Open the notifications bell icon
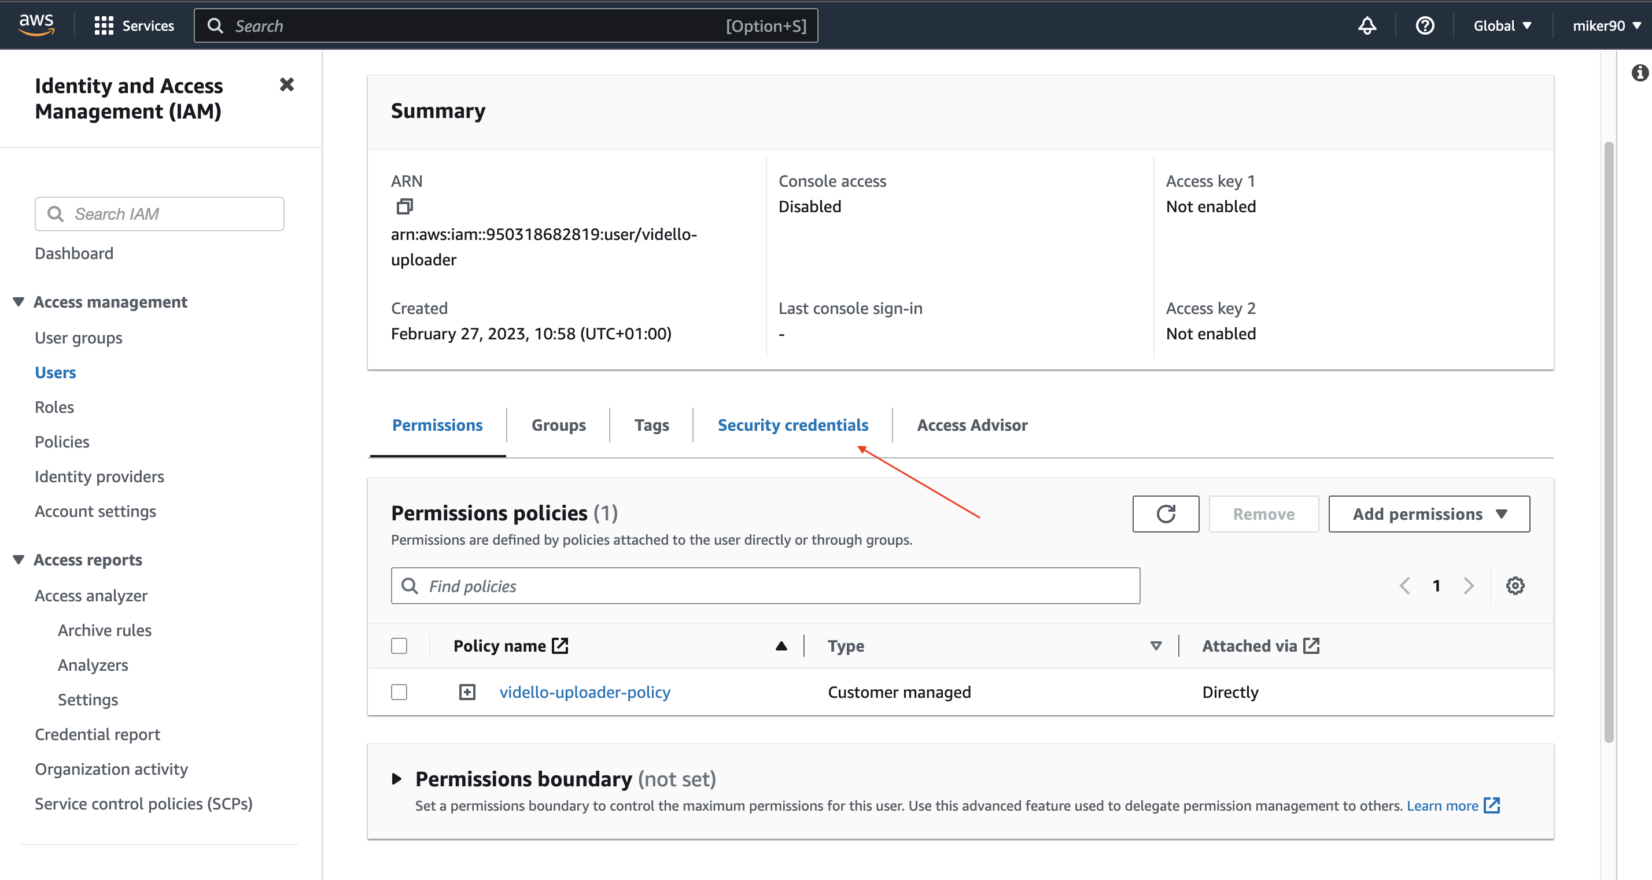 click(1367, 25)
